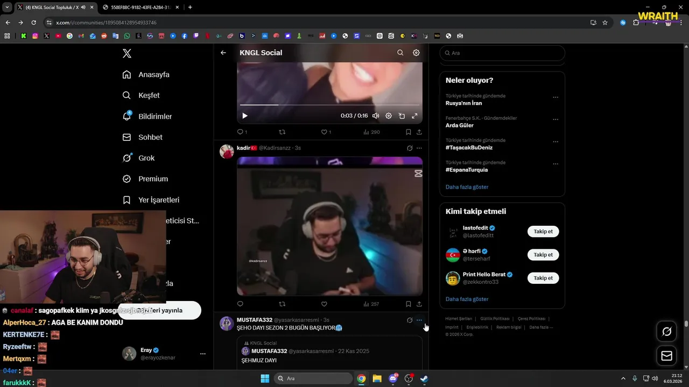Open Eray account menu dots
The image size is (689, 387).
click(203, 354)
